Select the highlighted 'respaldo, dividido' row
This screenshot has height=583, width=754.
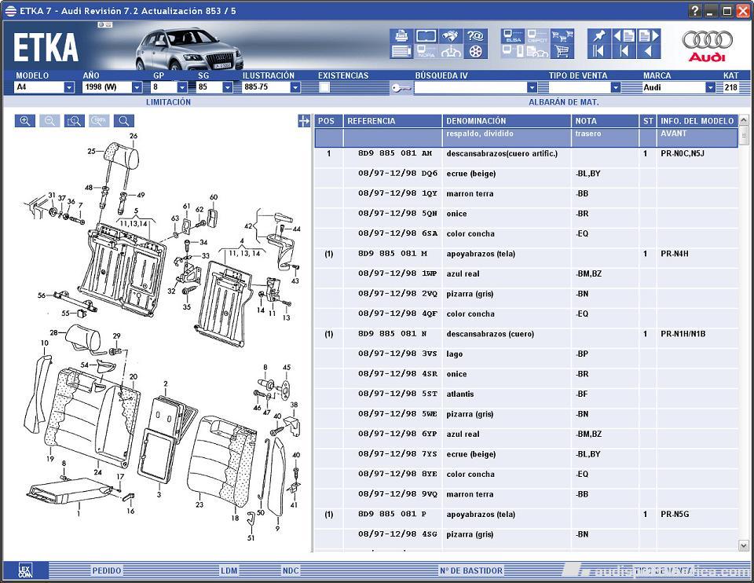526,137
